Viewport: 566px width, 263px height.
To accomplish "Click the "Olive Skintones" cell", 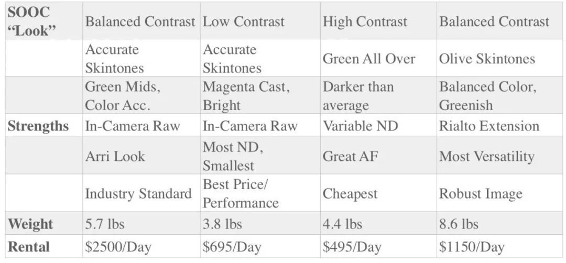I will pos(487,58).
